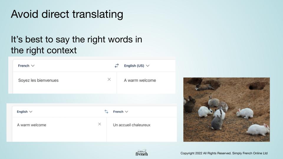Swap languages in the English-to-French translator
This screenshot has height=159, width=283.
(x=106, y=112)
